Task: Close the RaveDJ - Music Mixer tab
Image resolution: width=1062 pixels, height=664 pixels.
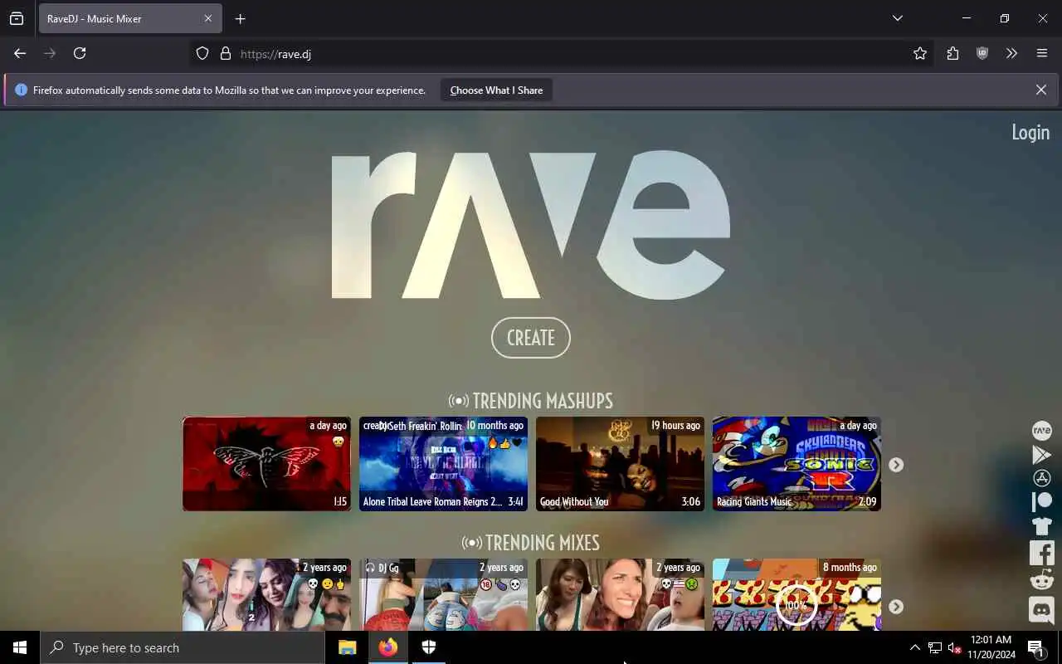Action: tap(208, 18)
